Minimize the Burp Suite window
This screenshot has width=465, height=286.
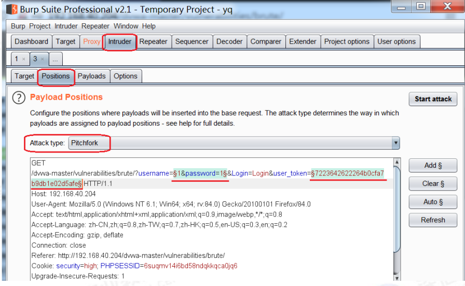(401, 7)
